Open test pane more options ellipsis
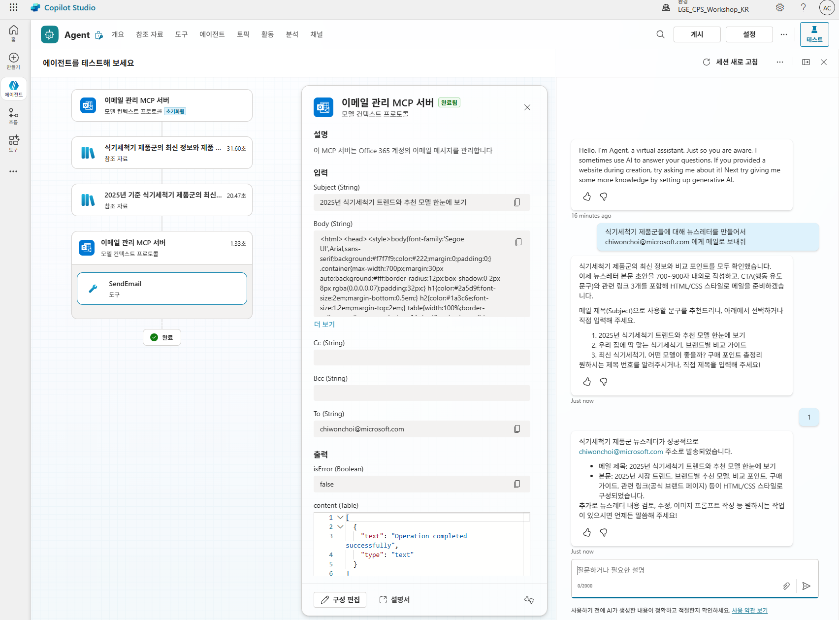The height and width of the screenshot is (620, 839). (780, 62)
